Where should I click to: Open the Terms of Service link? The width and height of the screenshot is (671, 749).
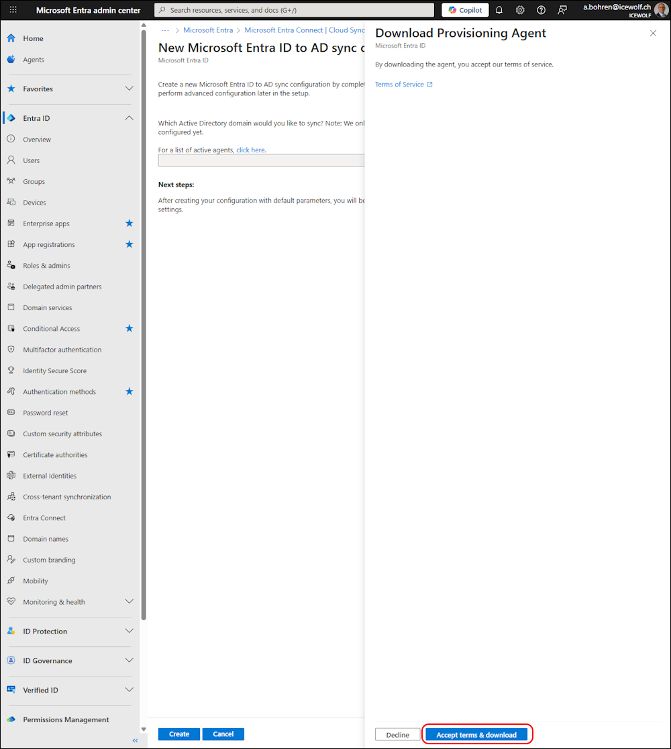[400, 85]
